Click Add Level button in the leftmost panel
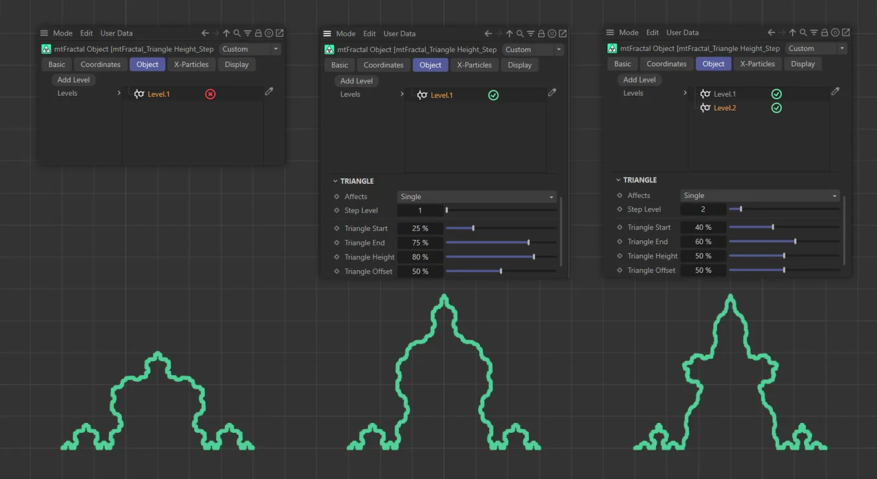This screenshot has width=877, height=479. pyautogui.click(x=73, y=80)
